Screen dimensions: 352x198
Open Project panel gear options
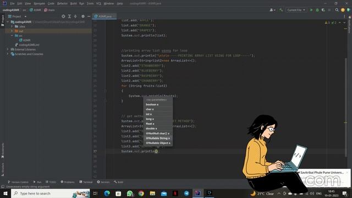tap(83, 16)
